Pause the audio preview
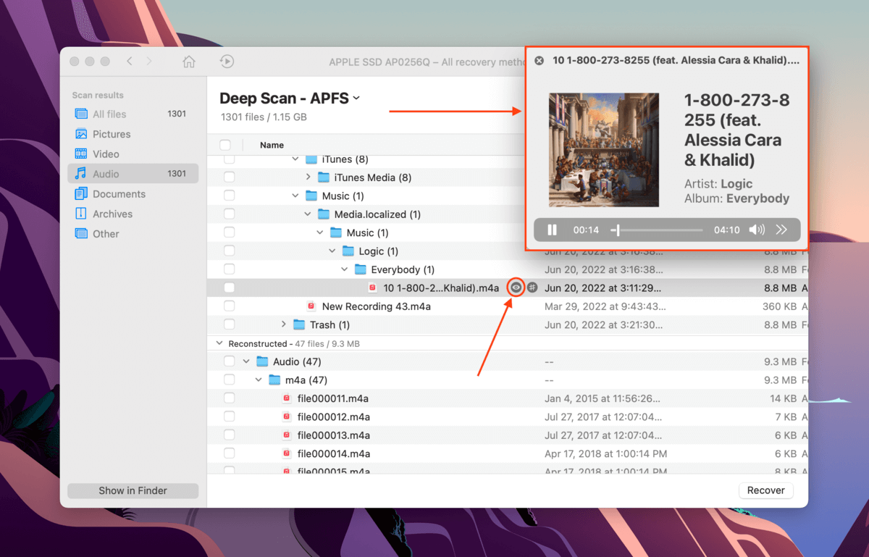Image resolution: width=869 pixels, height=557 pixels. (552, 230)
